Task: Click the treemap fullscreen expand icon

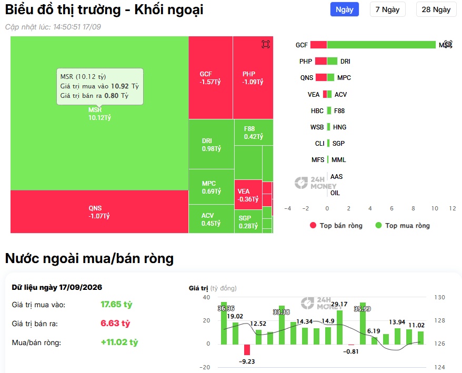Action: (266, 45)
